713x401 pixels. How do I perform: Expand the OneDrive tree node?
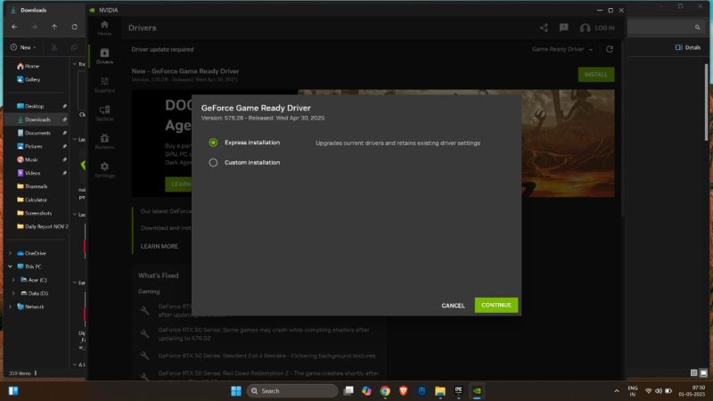pyautogui.click(x=11, y=253)
